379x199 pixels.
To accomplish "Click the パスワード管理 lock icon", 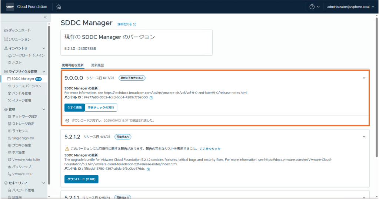I will (9, 190).
